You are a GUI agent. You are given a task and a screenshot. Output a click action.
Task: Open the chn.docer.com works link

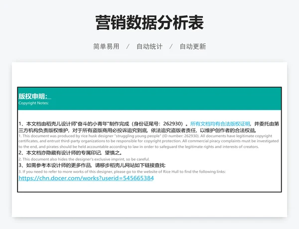point(86,178)
